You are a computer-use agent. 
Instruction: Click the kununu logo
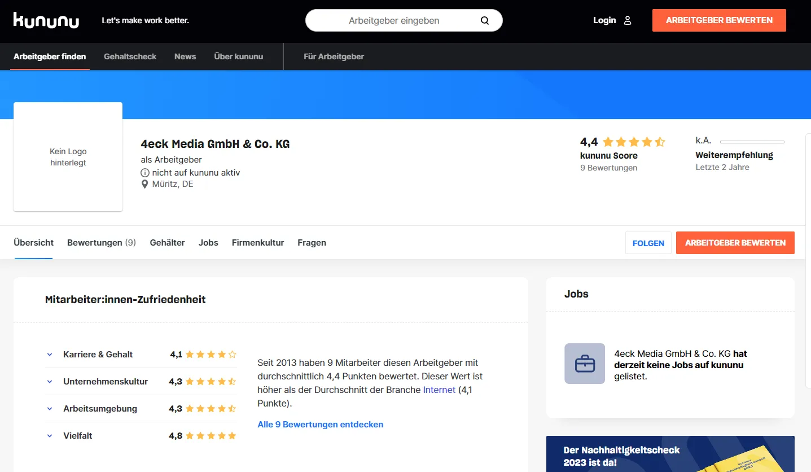(46, 20)
